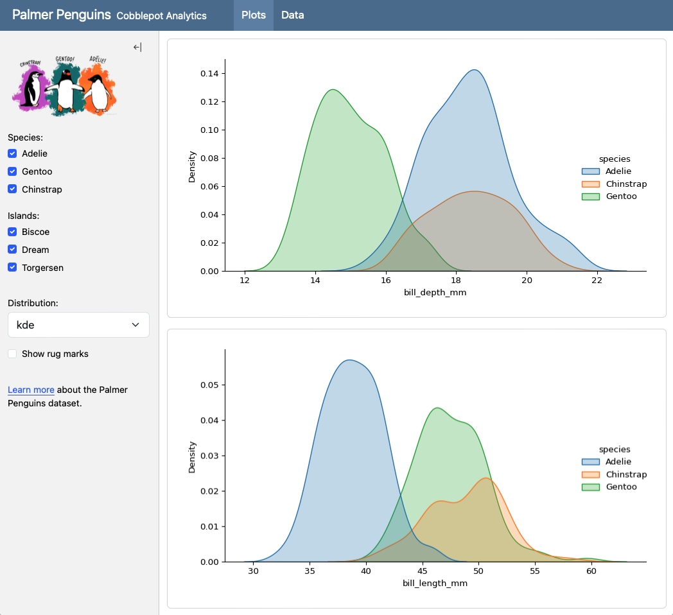Uncheck the Biscoe island checkbox
The height and width of the screenshot is (615, 673).
12,232
